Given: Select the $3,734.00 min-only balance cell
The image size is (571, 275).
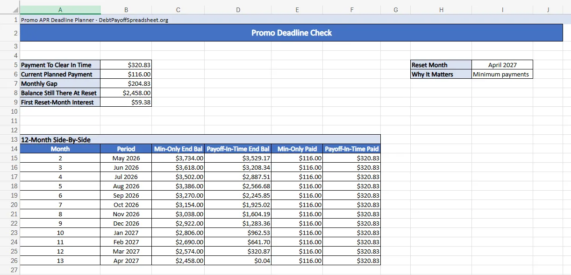Looking at the screenshot, I should coord(178,158).
